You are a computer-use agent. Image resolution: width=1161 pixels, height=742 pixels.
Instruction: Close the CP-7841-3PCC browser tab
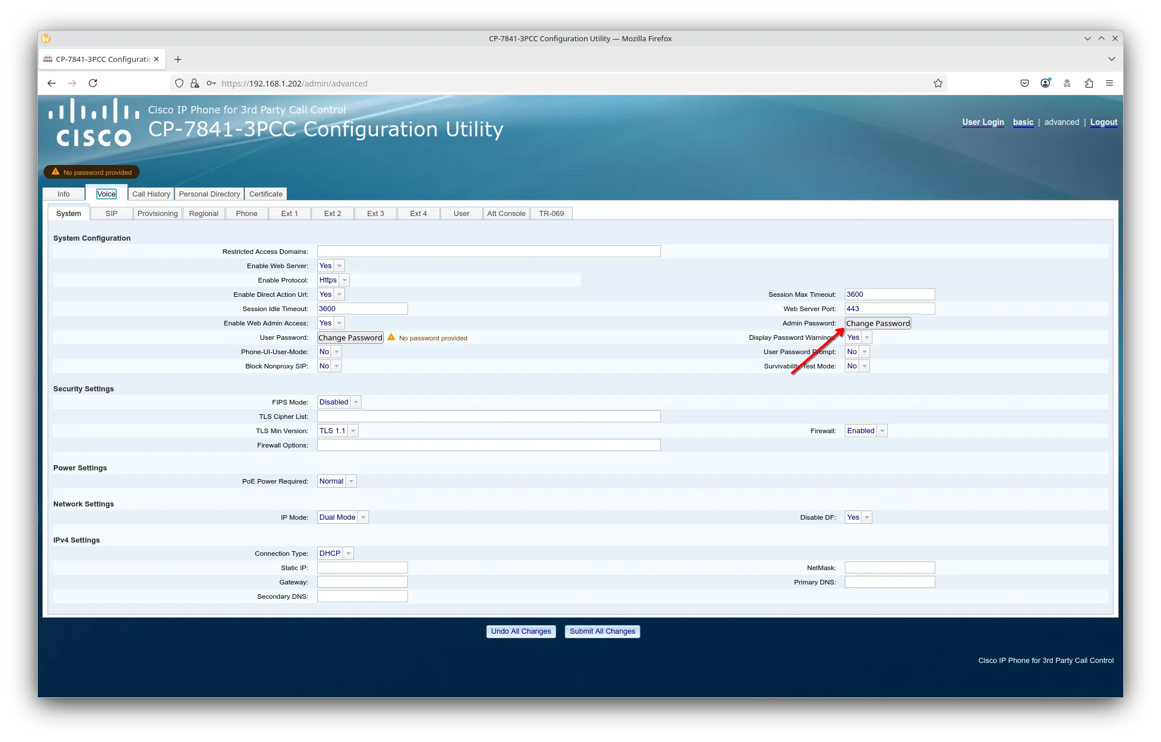(156, 59)
